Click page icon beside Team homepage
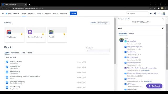The width and height of the screenshot is (168, 94). click(7, 62)
